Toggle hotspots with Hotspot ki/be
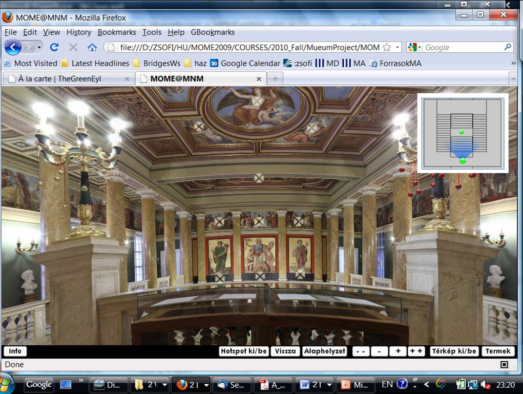This screenshot has height=394, width=523. click(x=244, y=351)
